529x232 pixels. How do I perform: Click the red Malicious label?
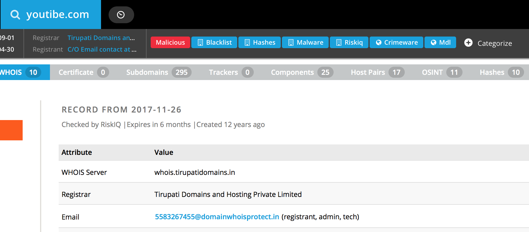pyautogui.click(x=170, y=42)
